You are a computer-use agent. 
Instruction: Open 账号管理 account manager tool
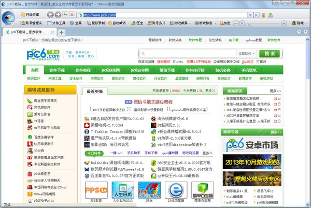tap(31, 23)
